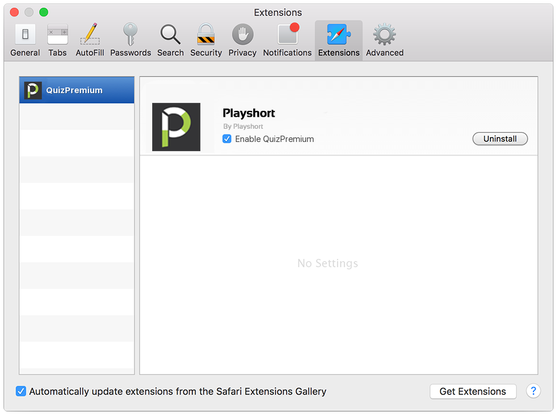Uncheck Enable QuizPremium checkbox
The width and height of the screenshot is (557, 415).
[227, 139]
